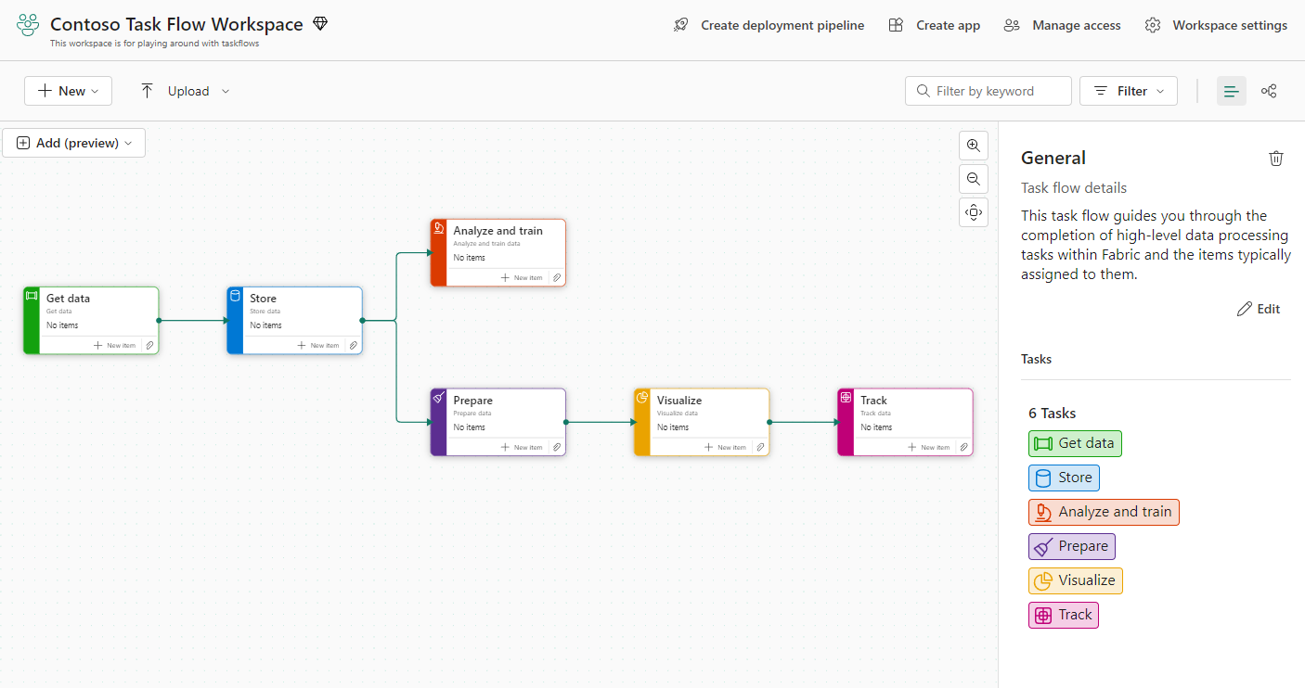
Task: Expand the Add (preview) dropdown
Action: (x=73, y=142)
